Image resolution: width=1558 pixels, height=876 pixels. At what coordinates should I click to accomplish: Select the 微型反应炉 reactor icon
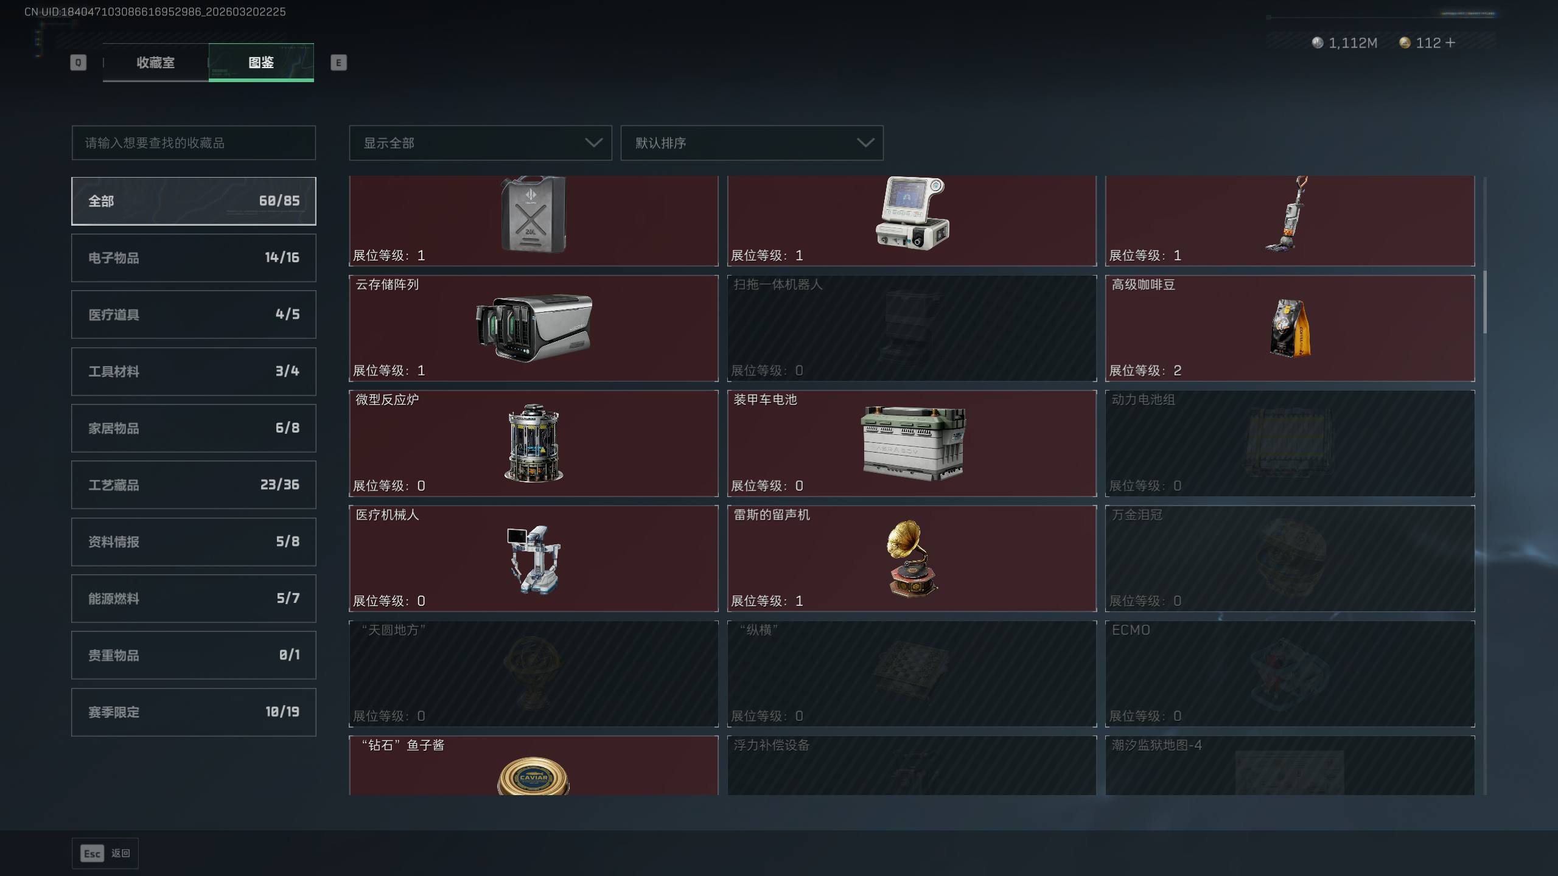(533, 443)
